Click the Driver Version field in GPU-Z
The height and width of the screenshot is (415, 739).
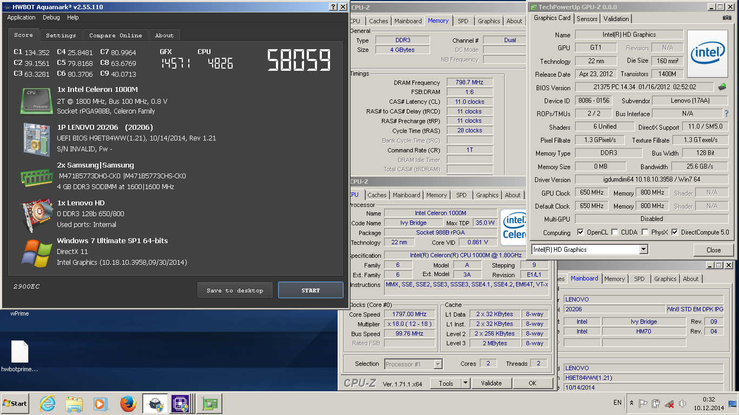651,179
